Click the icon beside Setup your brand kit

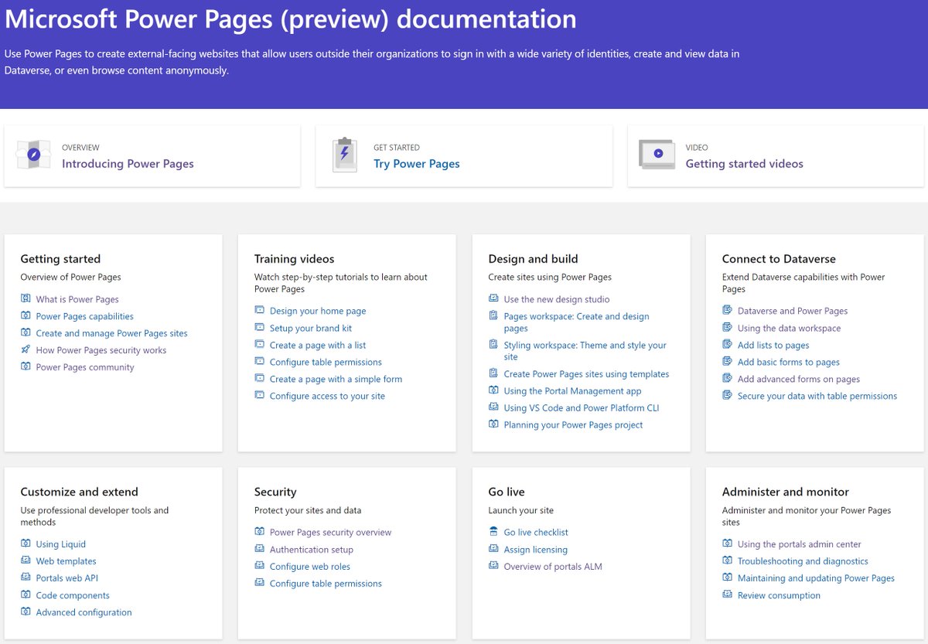coord(259,328)
